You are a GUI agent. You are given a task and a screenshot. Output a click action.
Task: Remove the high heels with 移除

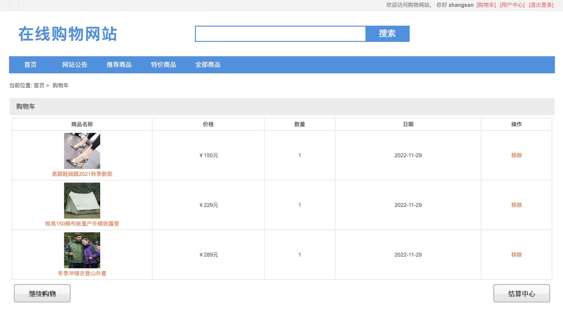click(517, 155)
